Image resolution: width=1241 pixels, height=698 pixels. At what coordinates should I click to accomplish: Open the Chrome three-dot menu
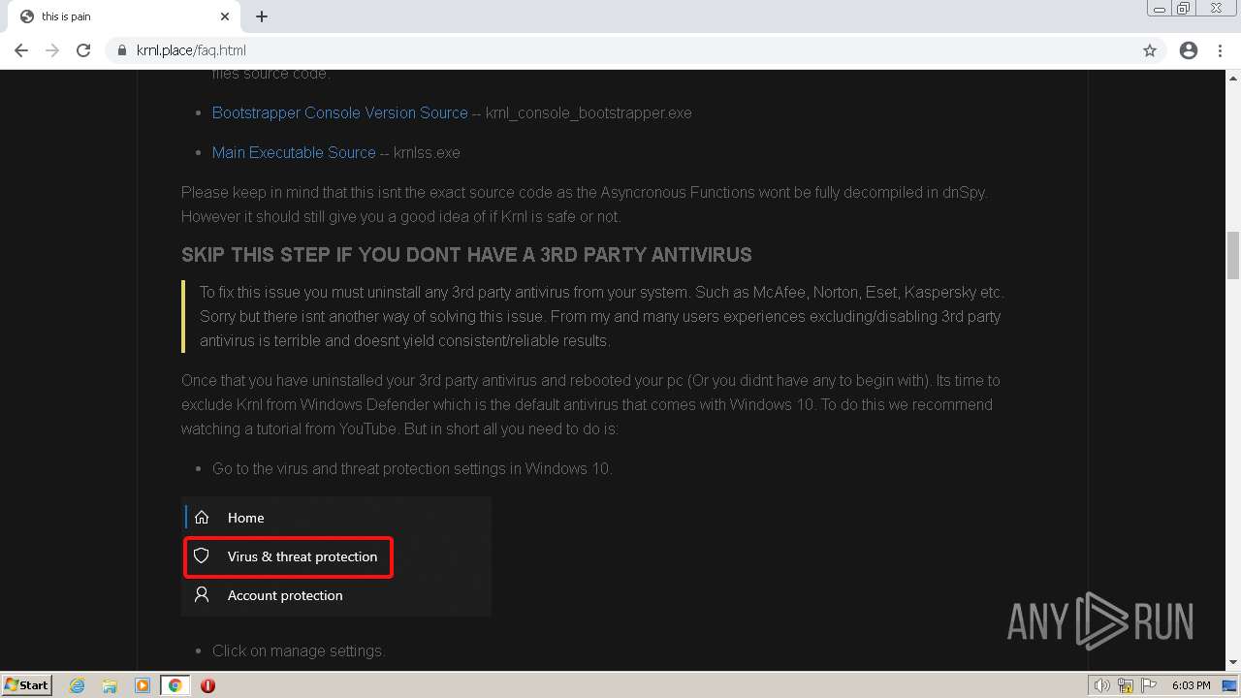[x=1220, y=50]
